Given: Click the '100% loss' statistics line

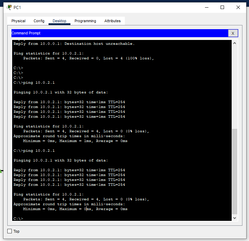Looking at the screenshot, I should coord(89,58).
